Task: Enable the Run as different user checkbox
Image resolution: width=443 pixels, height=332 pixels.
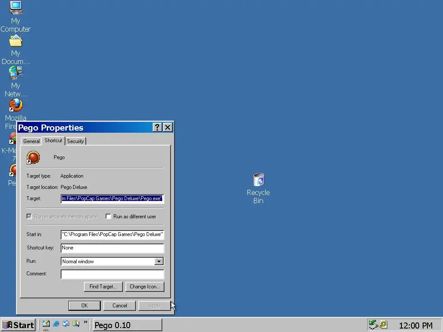Action: [108, 217]
